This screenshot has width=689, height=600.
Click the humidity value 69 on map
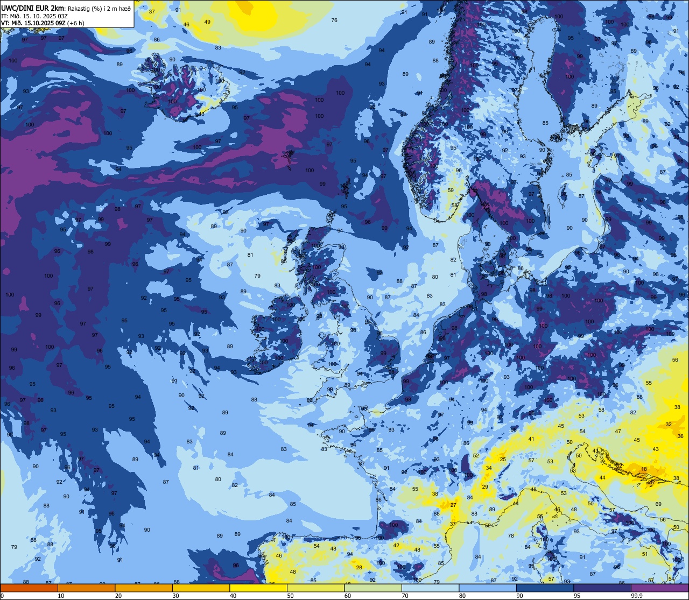pyautogui.click(x=658, y=504)
